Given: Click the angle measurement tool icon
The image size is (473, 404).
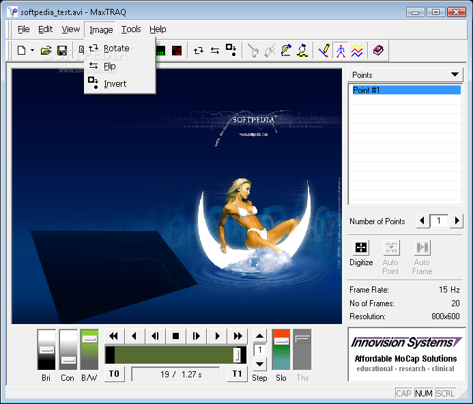Looking at the screenshot, I should coord(324,51).
